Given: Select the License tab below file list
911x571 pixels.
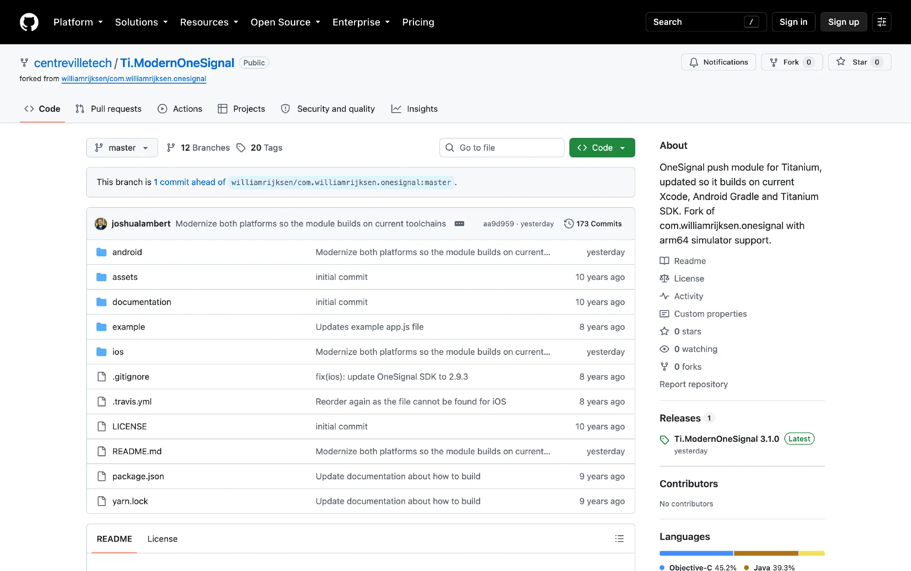Looking at the screenshot, I should 162,539.
